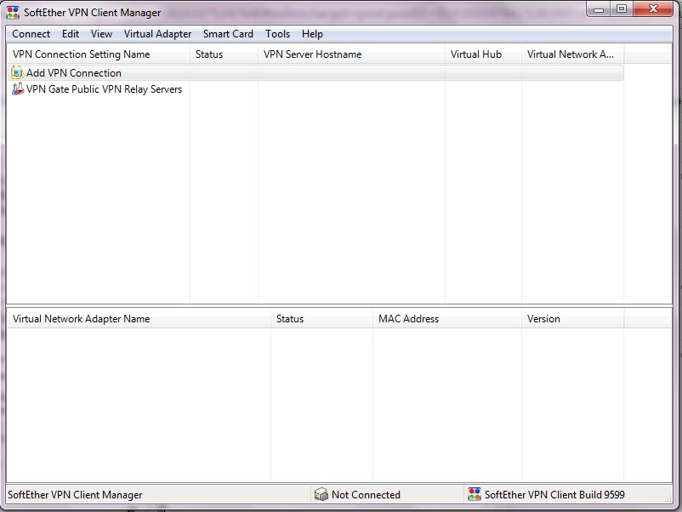This screenshot has height=512, width=682.
Task: Click the Virtual Network A... column header
Action: [x=572, y=54]
